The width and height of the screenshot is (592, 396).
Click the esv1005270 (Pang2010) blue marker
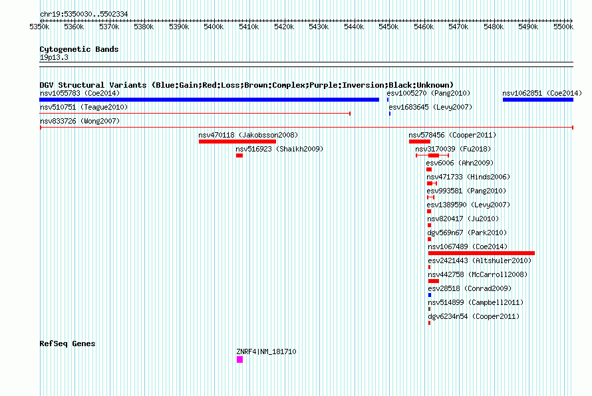coord(388,100)
